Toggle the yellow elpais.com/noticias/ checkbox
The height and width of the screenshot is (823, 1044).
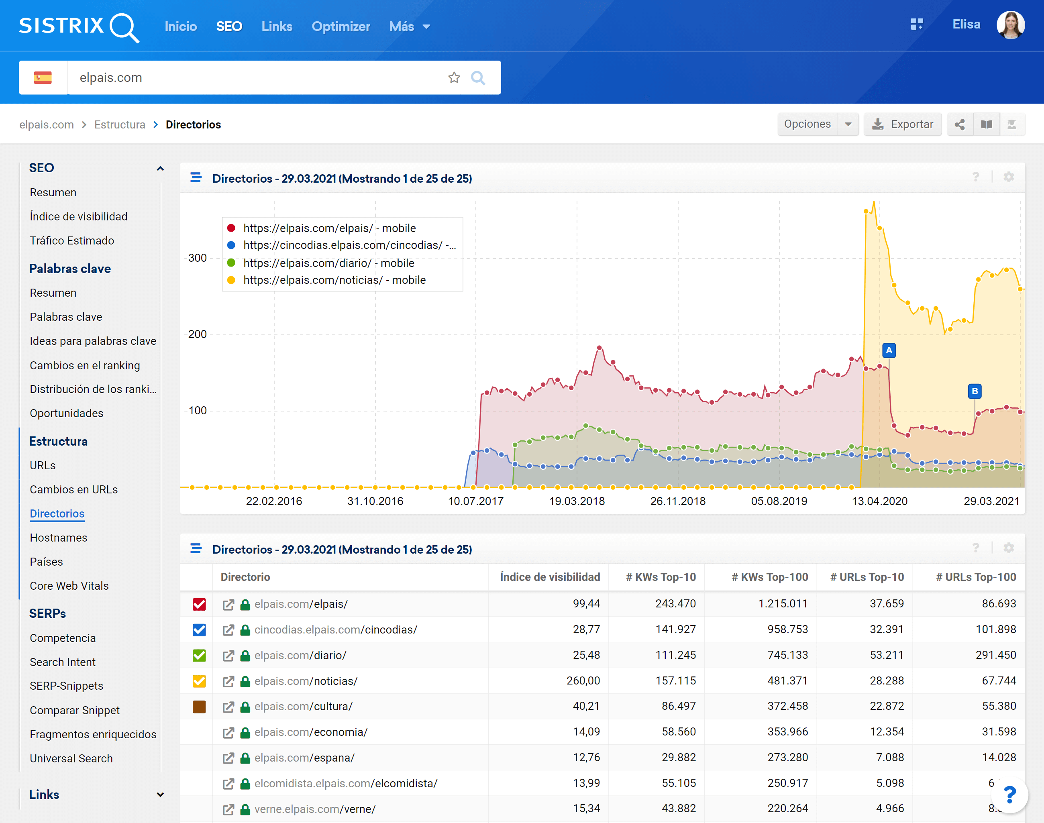tap(199, 681)
